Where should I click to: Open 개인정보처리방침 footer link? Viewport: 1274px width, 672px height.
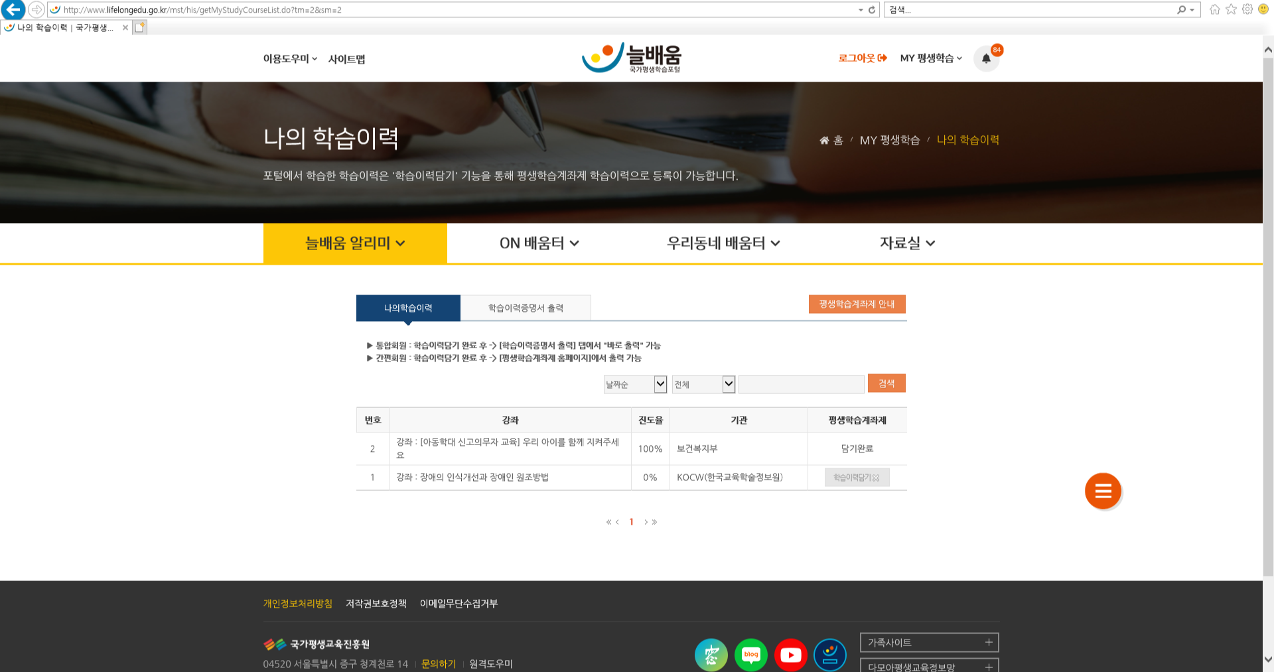coord(298,604)
